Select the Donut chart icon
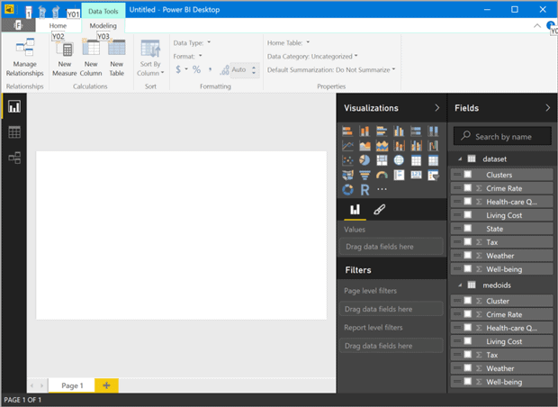 [347, 189]
